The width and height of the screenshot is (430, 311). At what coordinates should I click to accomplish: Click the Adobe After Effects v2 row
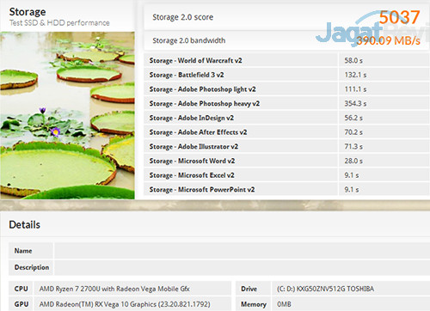pos(286,132)
